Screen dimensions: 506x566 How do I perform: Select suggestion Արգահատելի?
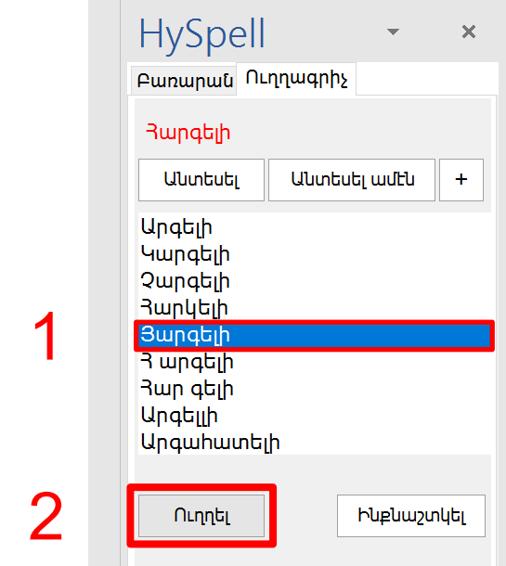(x=314, y=443)
